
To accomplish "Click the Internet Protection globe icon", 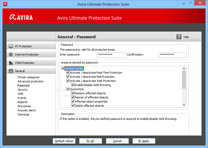I will click(x=11, y=54).
